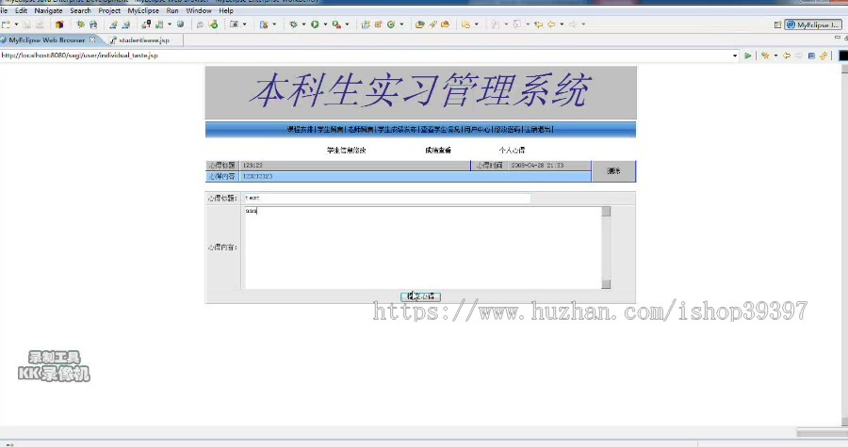Click the Save disk icon in the toolbar

click(26, 24)
